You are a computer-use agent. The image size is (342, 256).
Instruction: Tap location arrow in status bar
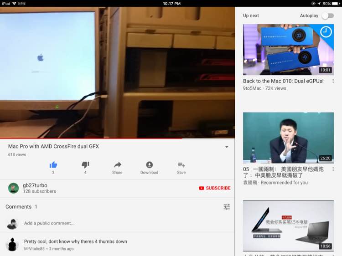coord(319,4)
